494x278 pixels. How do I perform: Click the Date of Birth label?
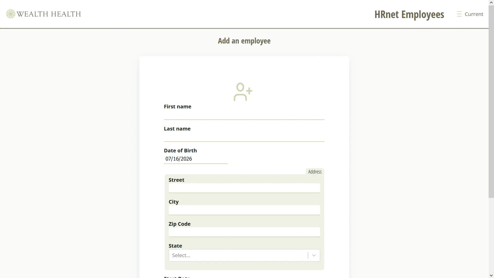[x=180, y=151]
